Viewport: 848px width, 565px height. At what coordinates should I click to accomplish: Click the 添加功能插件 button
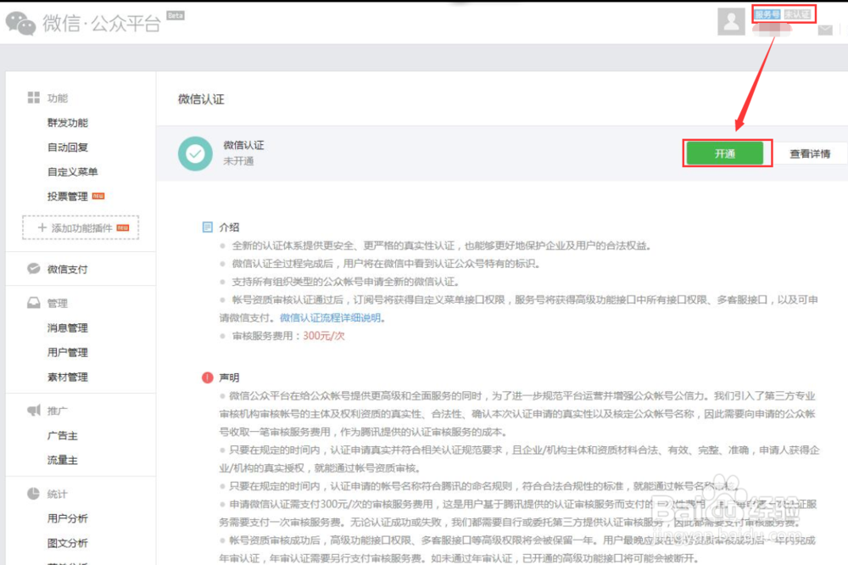coord(81,227)
